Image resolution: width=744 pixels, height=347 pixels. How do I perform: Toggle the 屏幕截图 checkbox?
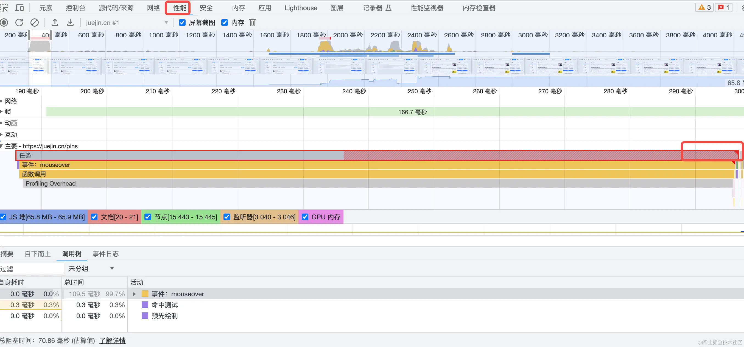tap(182, 23)
